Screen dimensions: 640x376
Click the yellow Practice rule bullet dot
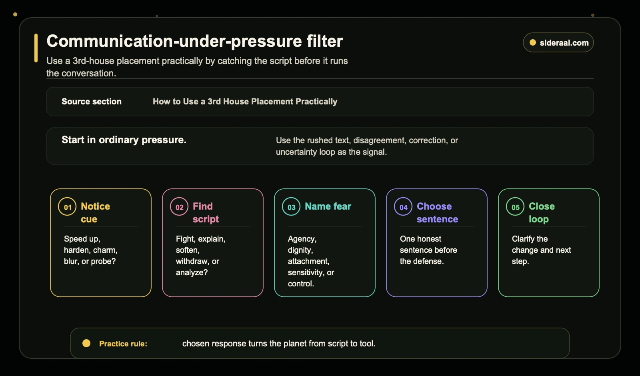pyautogui.click(x=86, y=343)
